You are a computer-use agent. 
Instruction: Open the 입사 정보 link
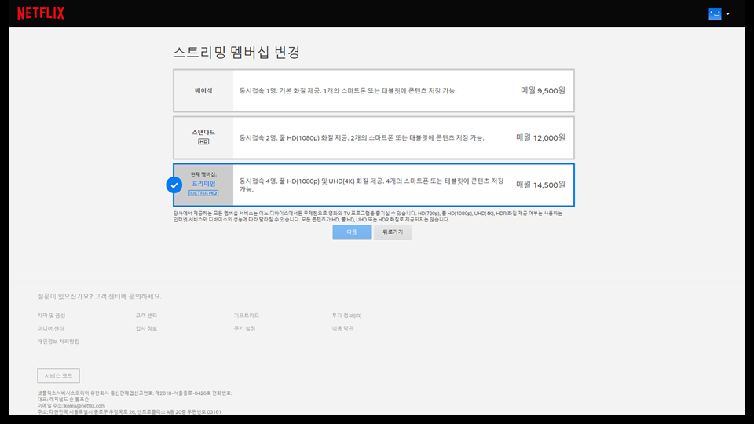[x=146, y=328]
